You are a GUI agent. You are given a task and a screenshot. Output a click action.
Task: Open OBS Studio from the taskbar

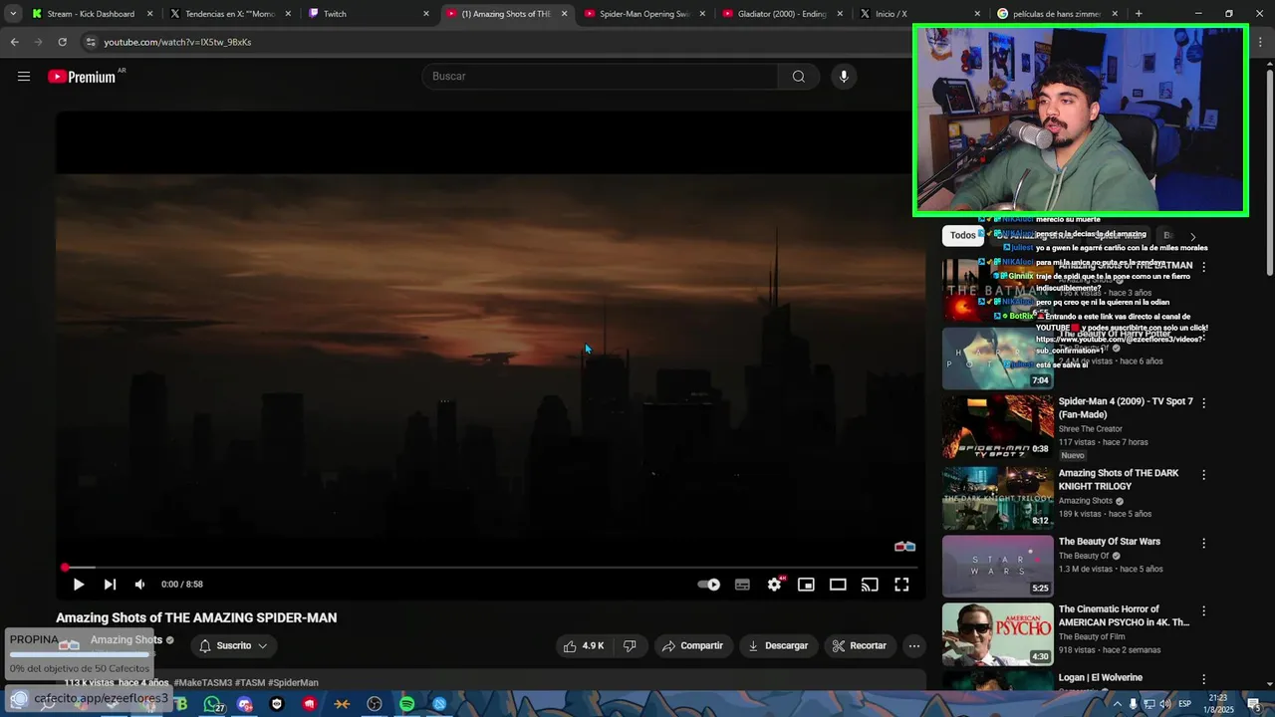tap(375, 704)
